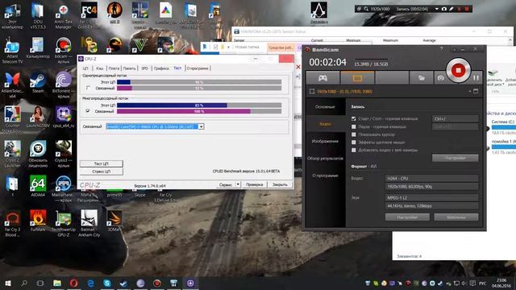Click the Edge browser taskbar icon

click(90, 283)
